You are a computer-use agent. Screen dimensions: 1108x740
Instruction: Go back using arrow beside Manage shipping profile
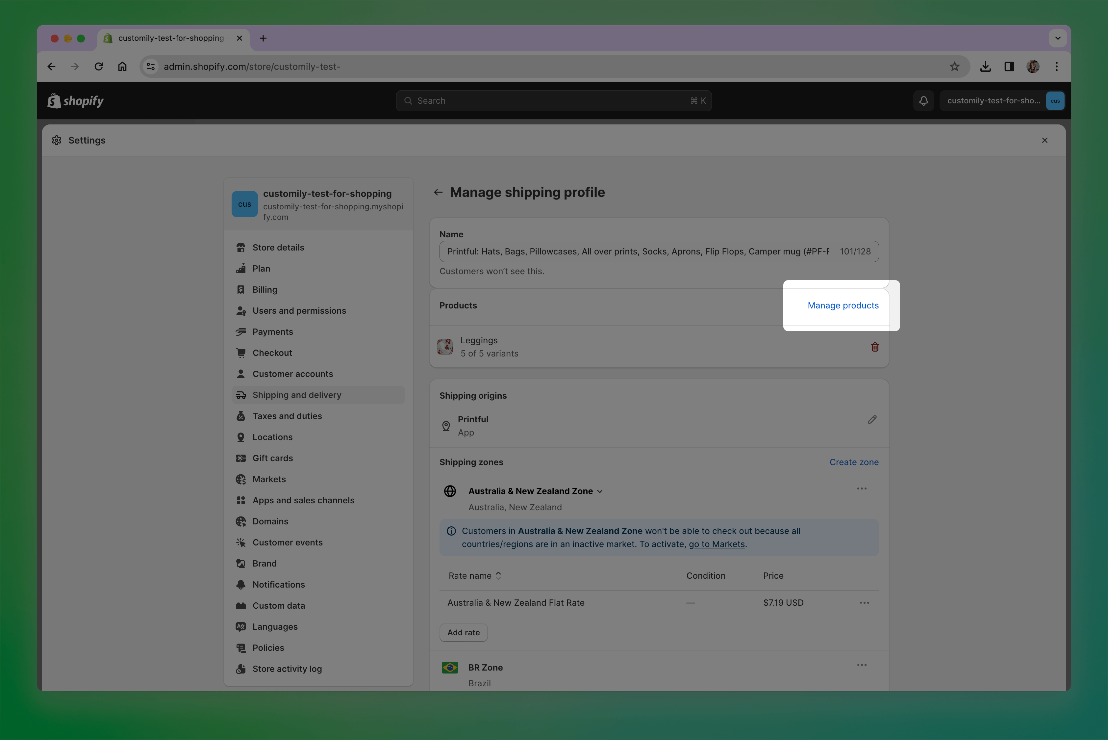coord(438,192)
